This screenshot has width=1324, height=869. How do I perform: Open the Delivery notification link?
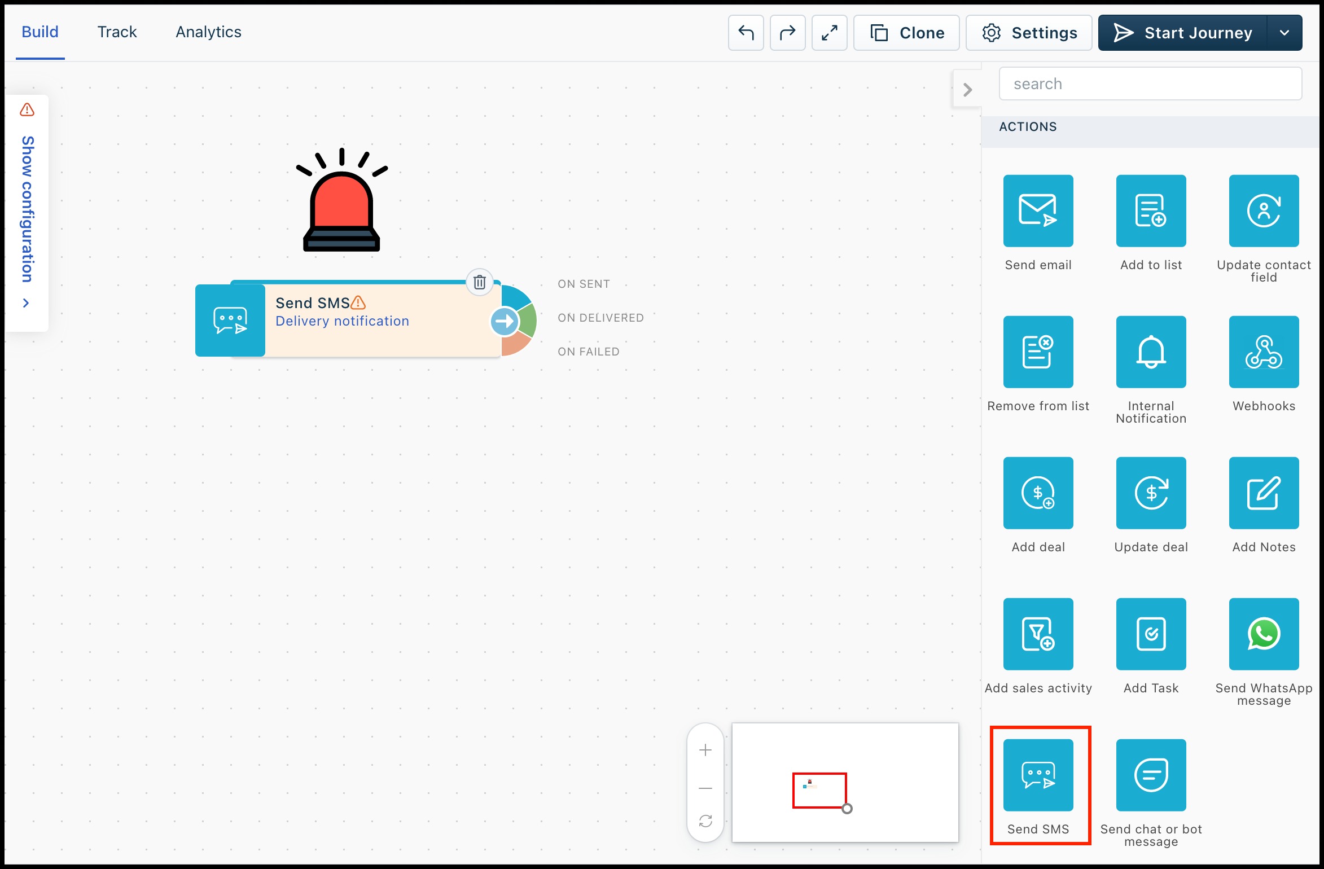pos(342,321)
